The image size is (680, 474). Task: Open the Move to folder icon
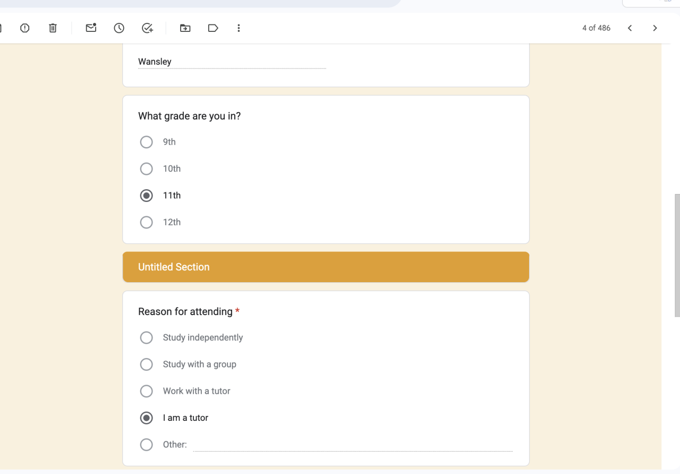185,28
